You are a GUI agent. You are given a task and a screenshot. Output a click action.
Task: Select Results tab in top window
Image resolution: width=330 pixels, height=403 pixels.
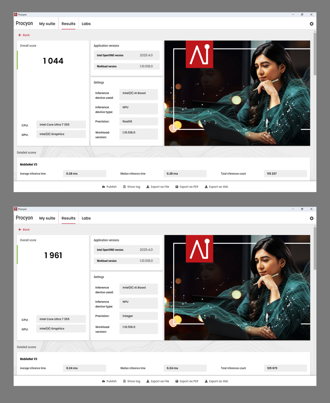(x=68, y=24)
